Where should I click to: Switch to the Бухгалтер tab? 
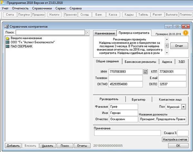[139, 99]
